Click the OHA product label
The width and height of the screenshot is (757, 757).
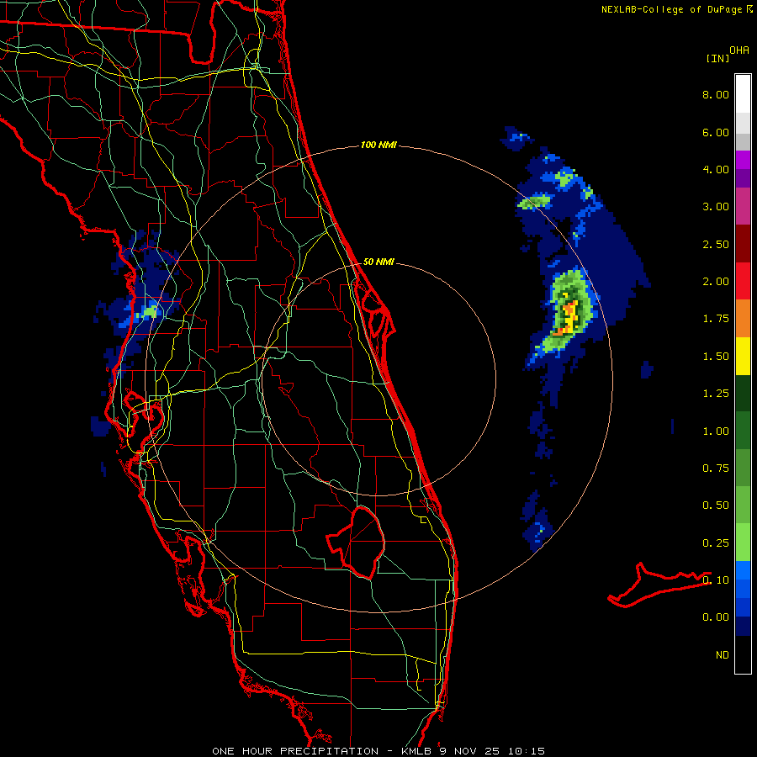pyautogui.click(x=739, y=50)
